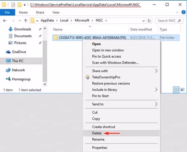Click the navigation pane scroll down arrow
Screen dimensions: 187x152
pos(45,84)
